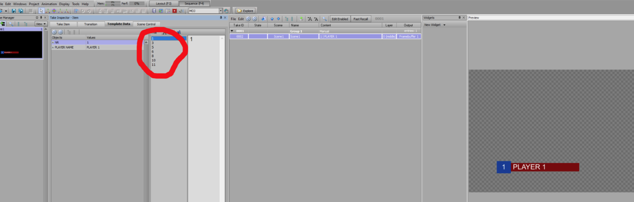Viewport: 634px width, 202px height.
Task: Click the Save All double-floppy icon
Action: coord(21,11)
